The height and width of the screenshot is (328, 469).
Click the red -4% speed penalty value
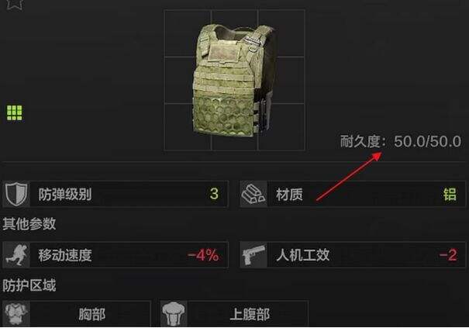point(203,255)
